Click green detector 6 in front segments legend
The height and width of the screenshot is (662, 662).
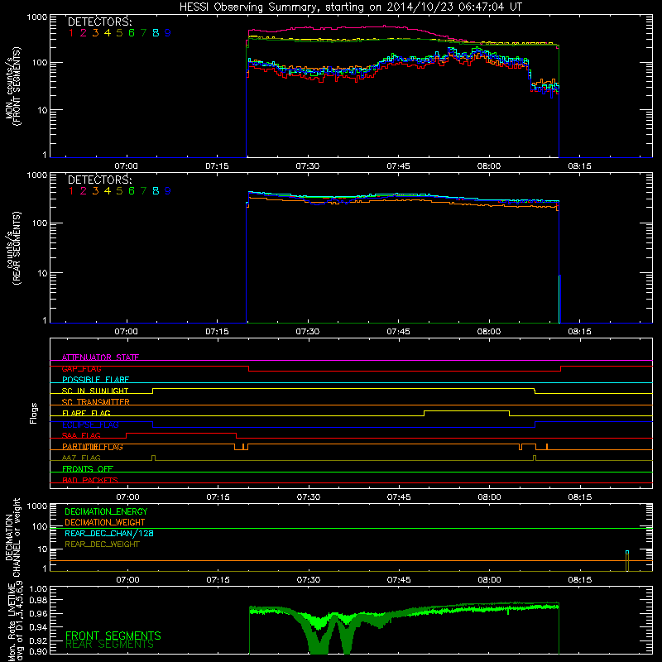click(x=132, y=33)
